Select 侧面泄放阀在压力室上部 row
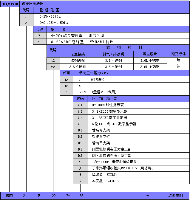 tap(138, 149)
